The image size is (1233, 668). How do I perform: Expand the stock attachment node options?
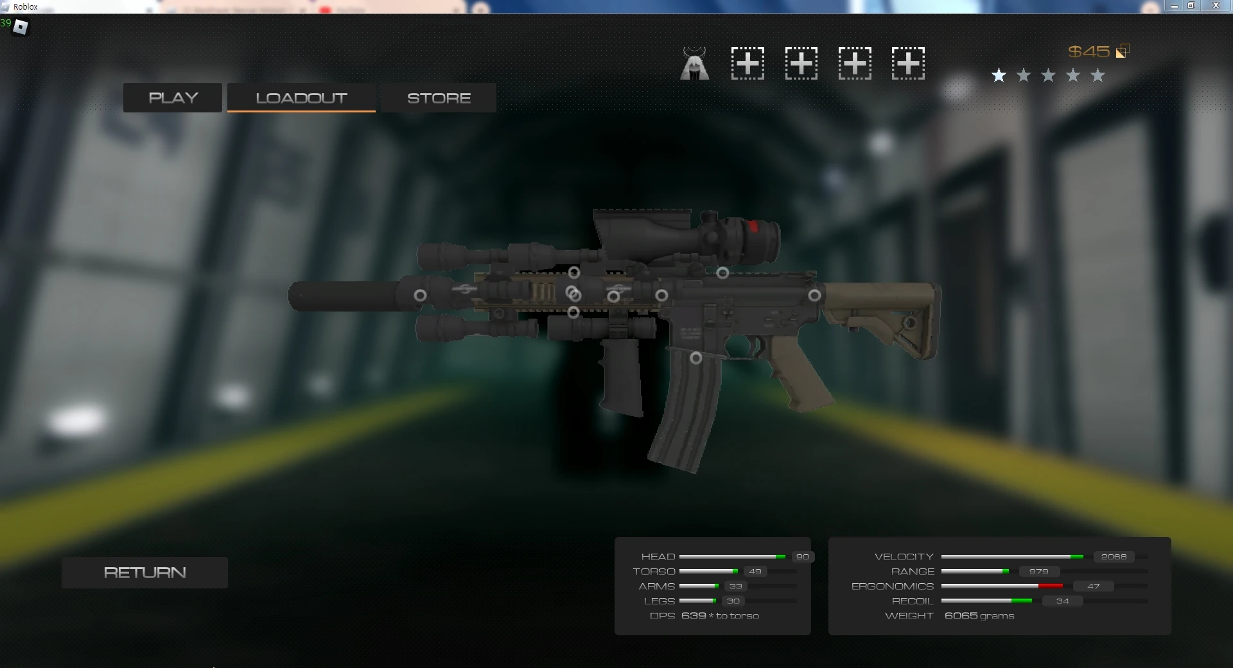tap(815, 295)
